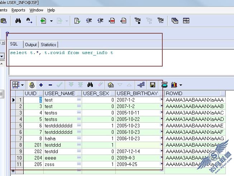Click the USER_NAME cell 'eeee'

[x=62, y=158]
